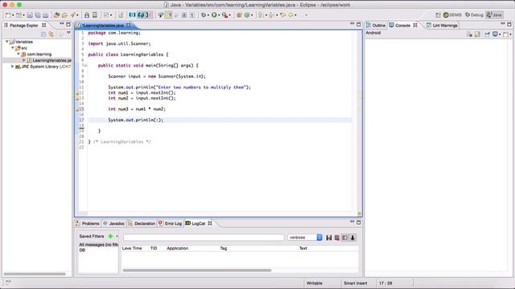Screen dimensions: 515x289
Task: Click the Run External Tools icon
Action: coord(225,15)
